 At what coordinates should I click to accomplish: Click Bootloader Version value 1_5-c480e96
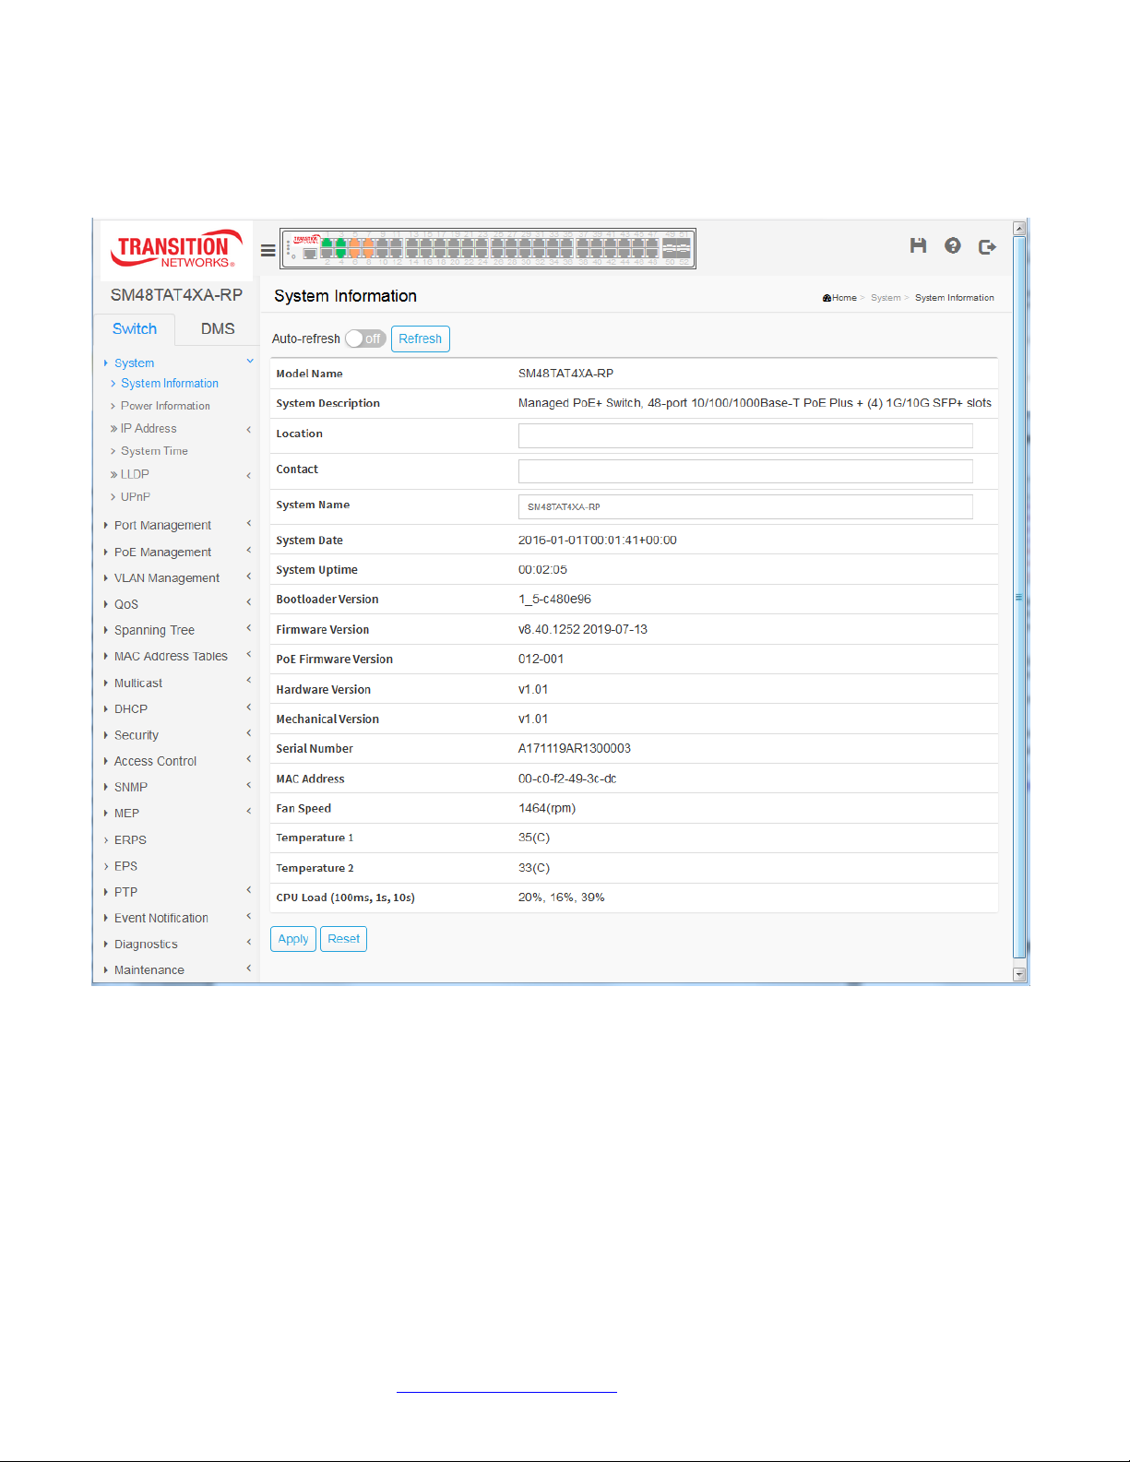[x=554, y=600]
